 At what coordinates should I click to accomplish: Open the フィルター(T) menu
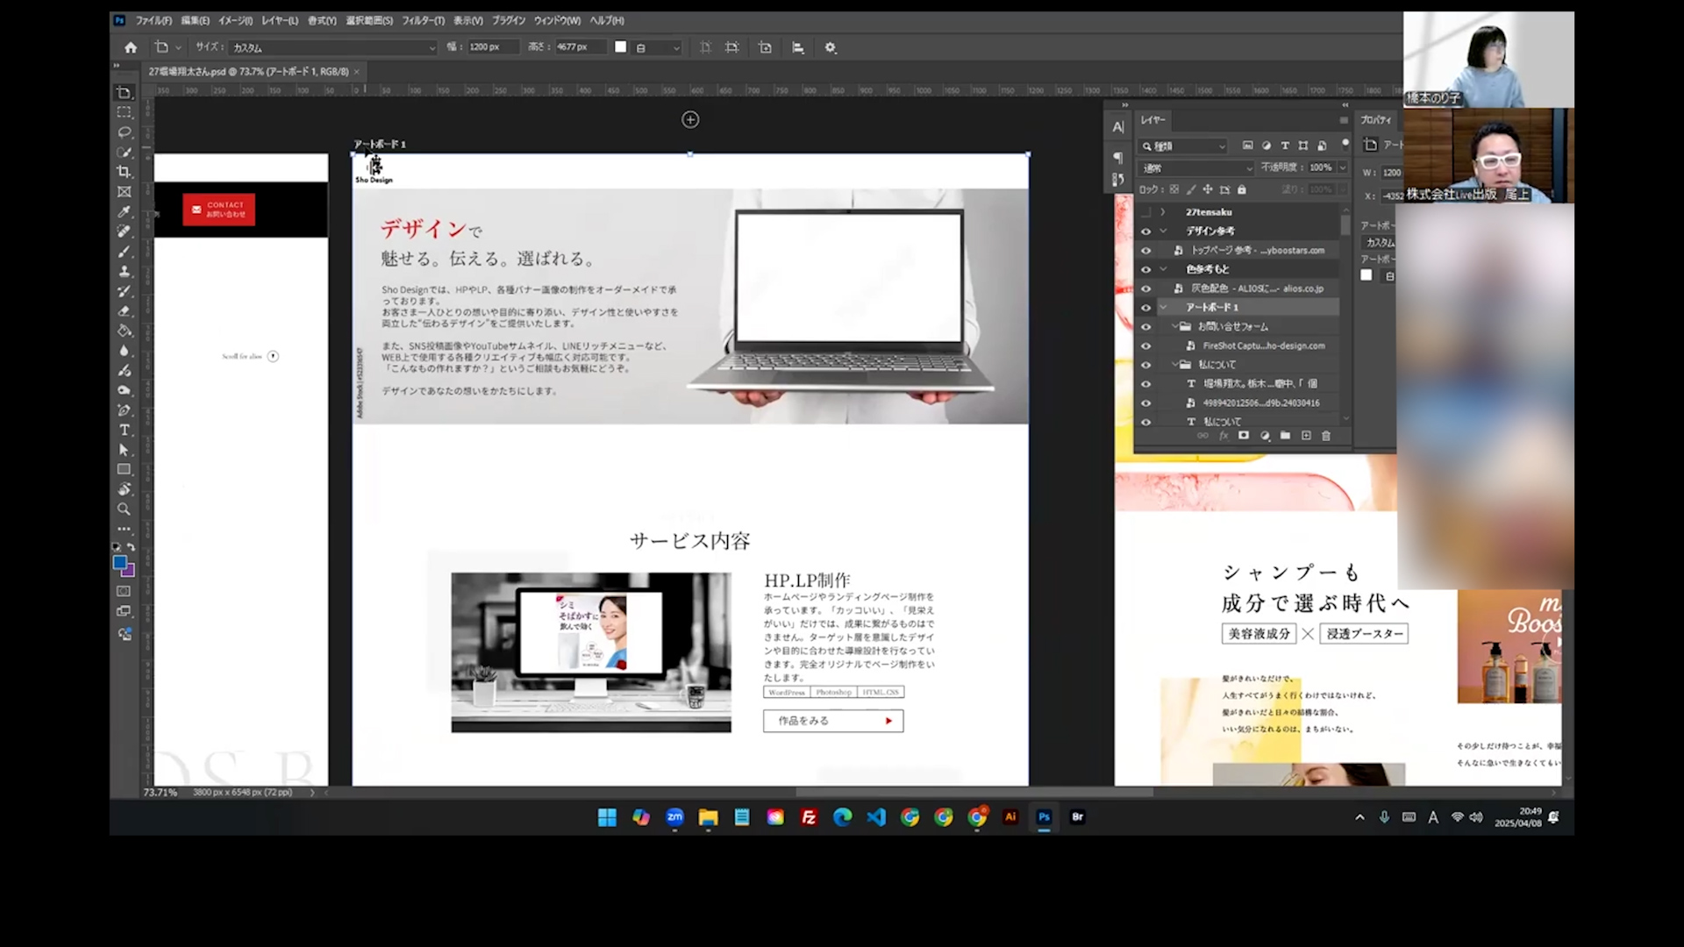pyautogui.click(x=423, y=20)
